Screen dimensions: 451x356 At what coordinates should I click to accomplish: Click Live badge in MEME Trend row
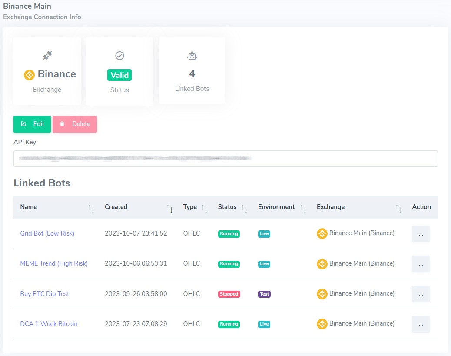coord(264,263)
